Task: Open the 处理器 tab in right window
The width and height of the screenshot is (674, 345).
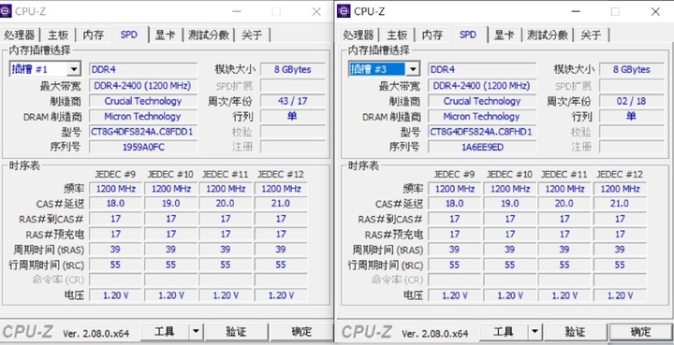Action: (x=359, y=35)
